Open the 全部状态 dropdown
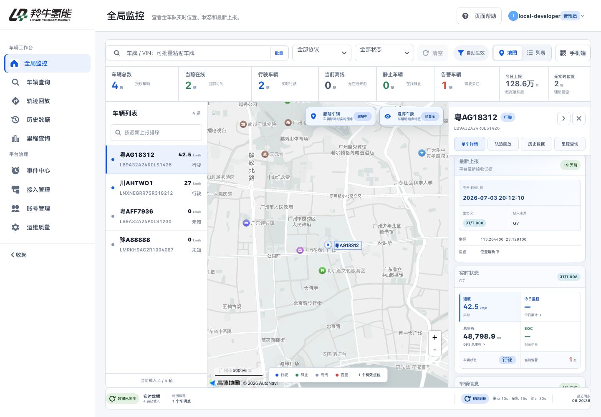 (384, 53)
